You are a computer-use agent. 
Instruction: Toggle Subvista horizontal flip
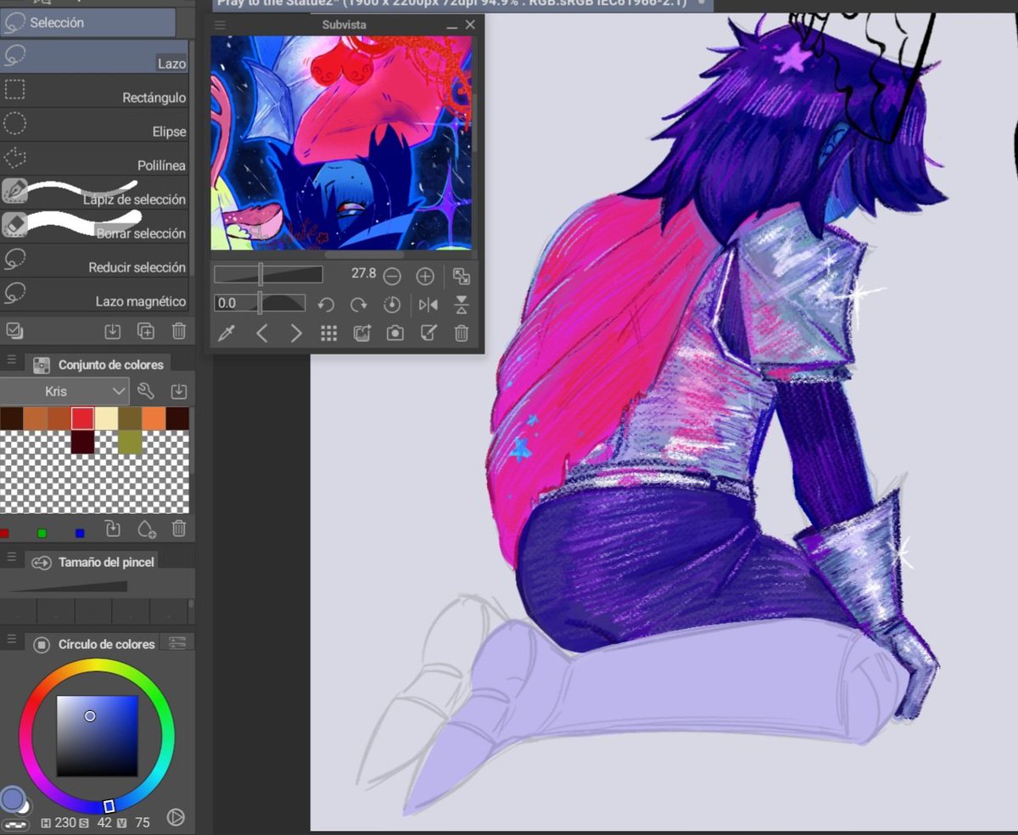pyautogui.click(x=428, y=304)
